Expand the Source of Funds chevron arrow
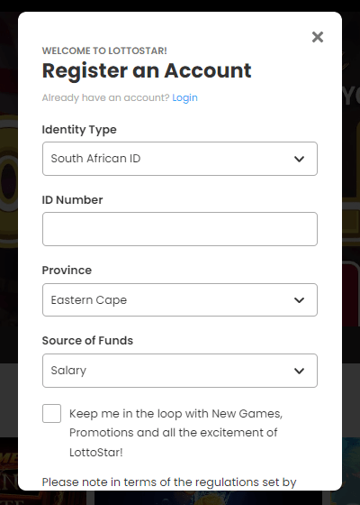Viewport: 360px width, 505px height. (299, 371)
